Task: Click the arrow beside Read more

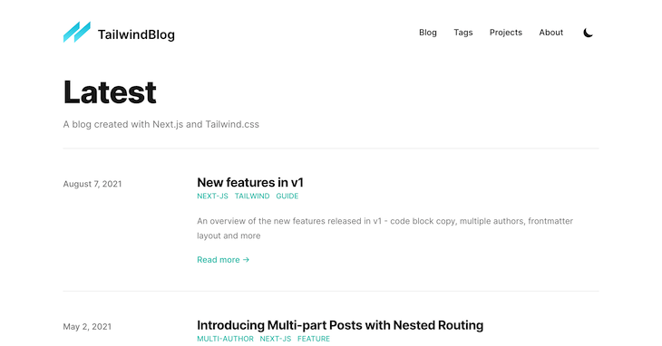Action: point(246,260)
